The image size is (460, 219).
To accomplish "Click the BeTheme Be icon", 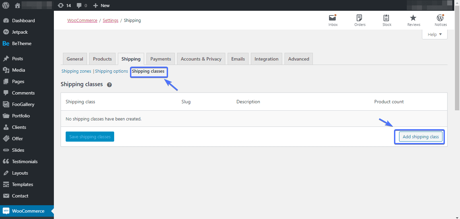I will point(6,43).
